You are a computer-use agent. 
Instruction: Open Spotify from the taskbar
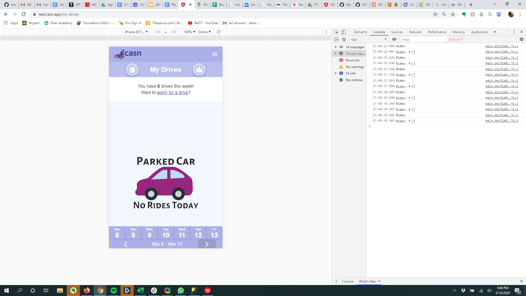[x=113, y=291]
